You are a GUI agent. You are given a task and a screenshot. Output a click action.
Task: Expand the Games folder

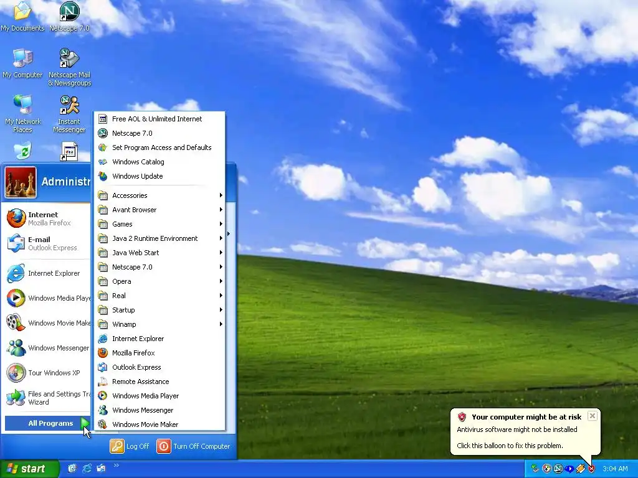tap(159, 224)
